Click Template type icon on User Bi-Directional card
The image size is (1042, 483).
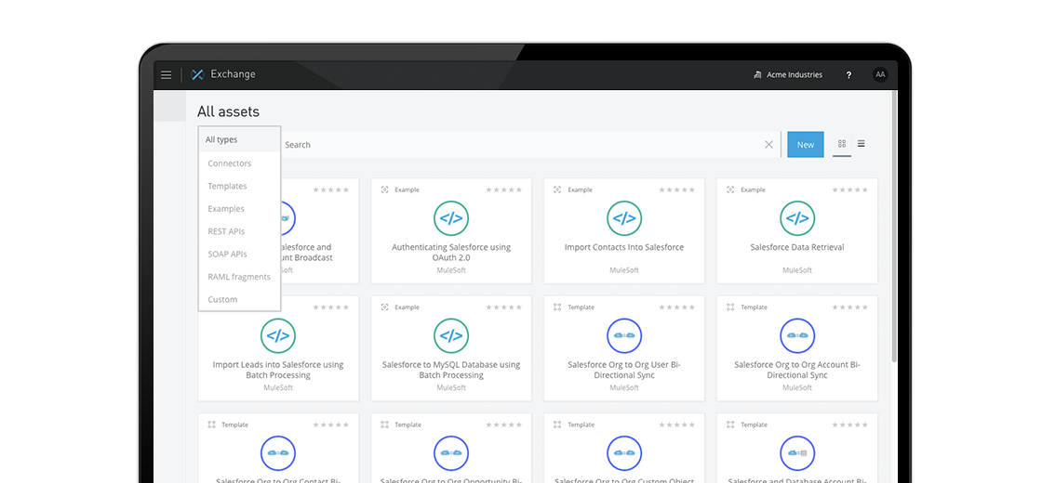click(x=557, y=307)
